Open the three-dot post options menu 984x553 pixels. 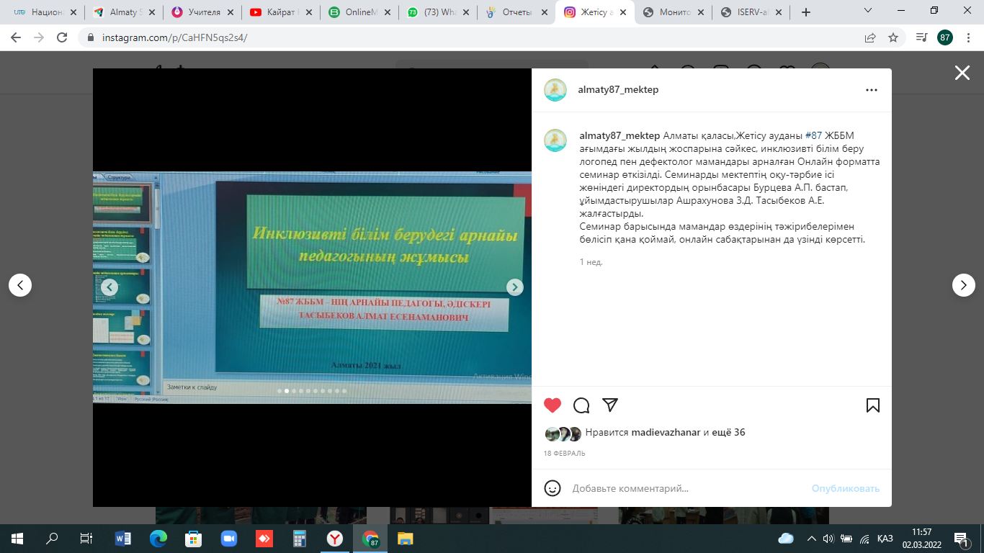coord(872,90)
